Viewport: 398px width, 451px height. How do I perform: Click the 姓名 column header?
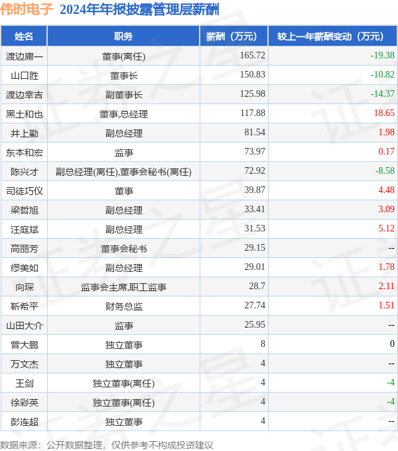(x=24, y=36)
